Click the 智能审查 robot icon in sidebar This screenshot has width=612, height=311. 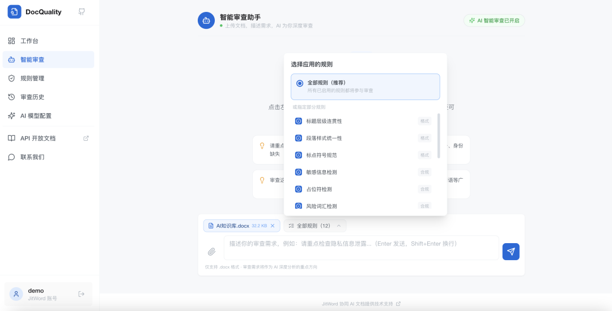tap(12, 59)
